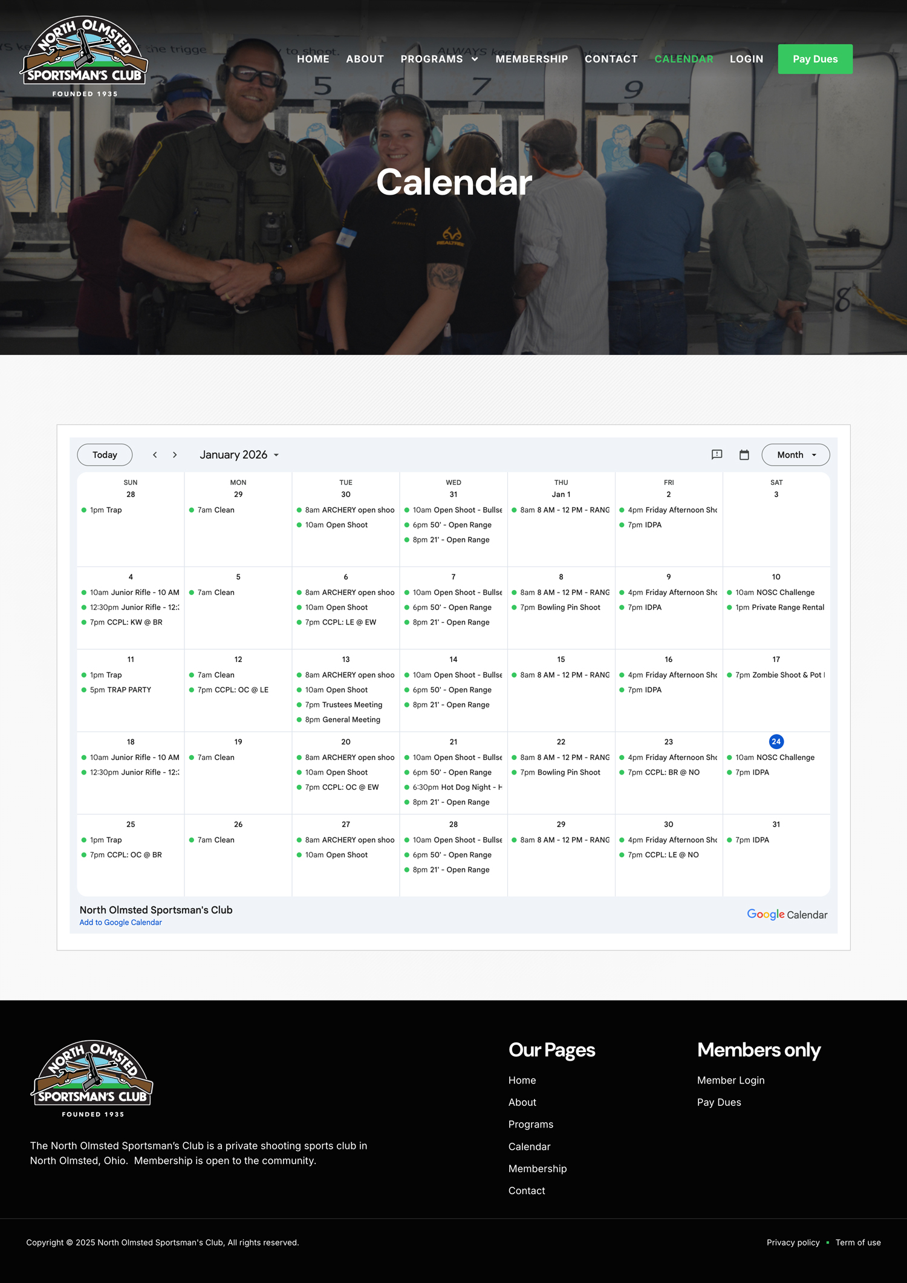Open the Membership nav item
907x1283 pixels.
click(532, 59)
